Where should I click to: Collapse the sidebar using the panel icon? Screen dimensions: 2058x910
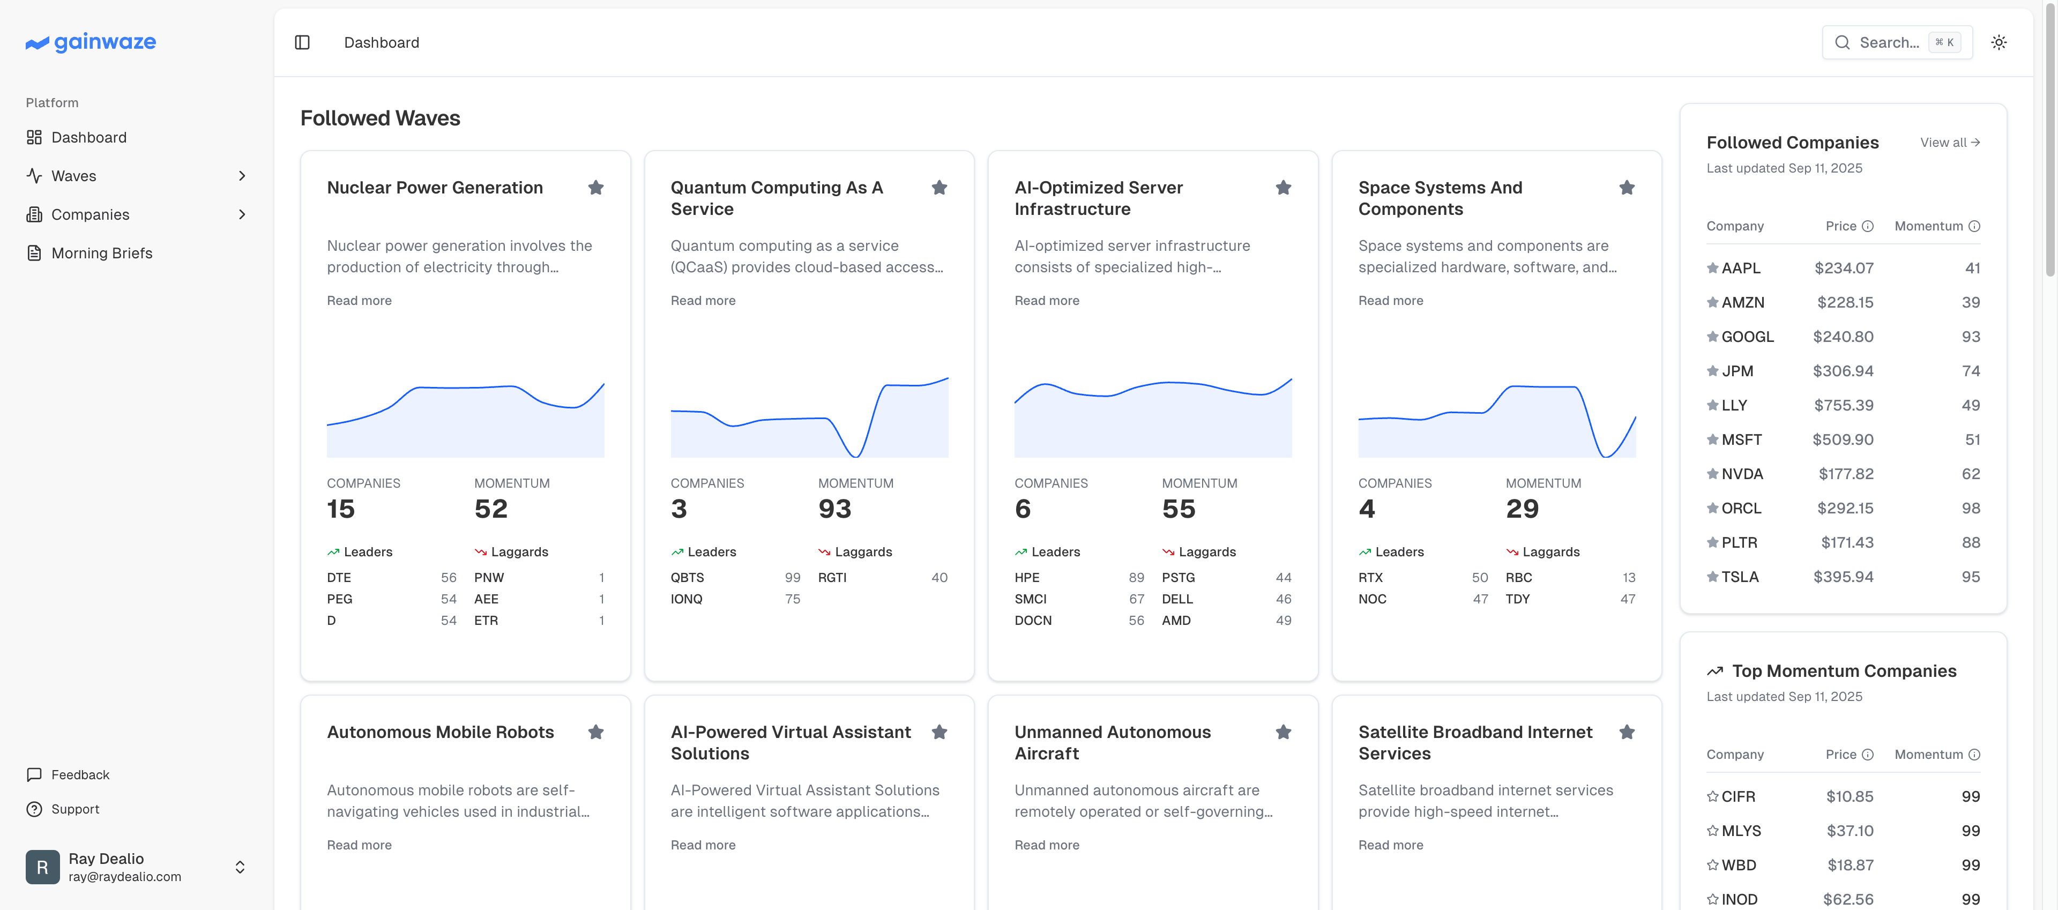pyautogui.click(x=302, y=42)
